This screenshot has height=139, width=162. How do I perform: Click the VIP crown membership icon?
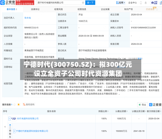[x=154, y=3]
